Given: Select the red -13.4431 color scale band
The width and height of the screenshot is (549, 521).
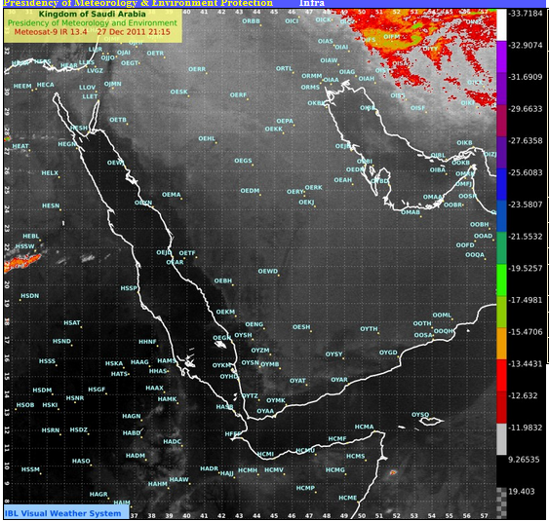Looking at the screenshot, I should pyautogui.click(x=501, y=376).
